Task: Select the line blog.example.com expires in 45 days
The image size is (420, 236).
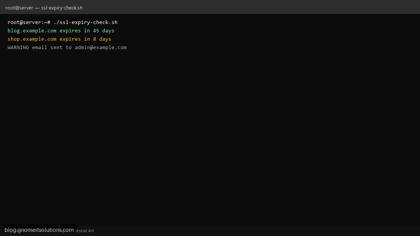Action: 61,31
